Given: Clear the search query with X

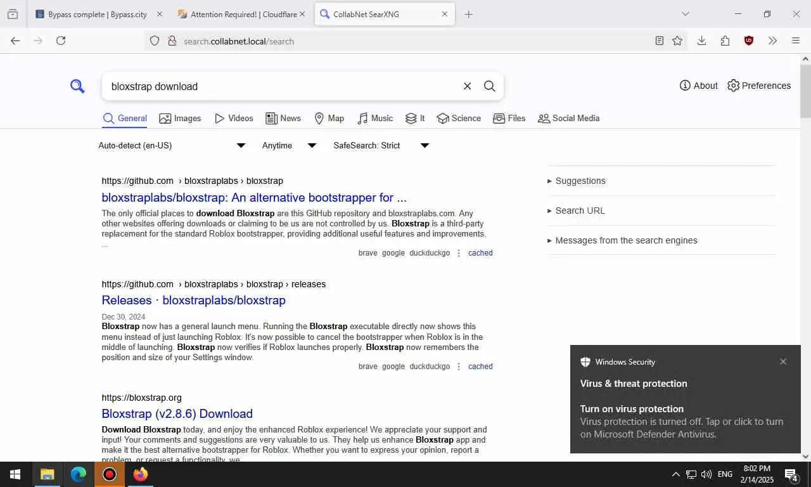Looking at the screenshot, I should click(467, 86).
